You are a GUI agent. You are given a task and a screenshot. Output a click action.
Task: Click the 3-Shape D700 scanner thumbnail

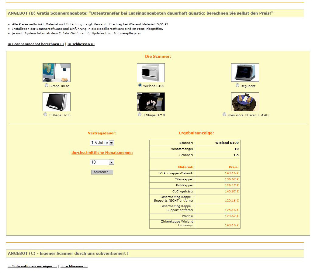click(x=57, y=102)
